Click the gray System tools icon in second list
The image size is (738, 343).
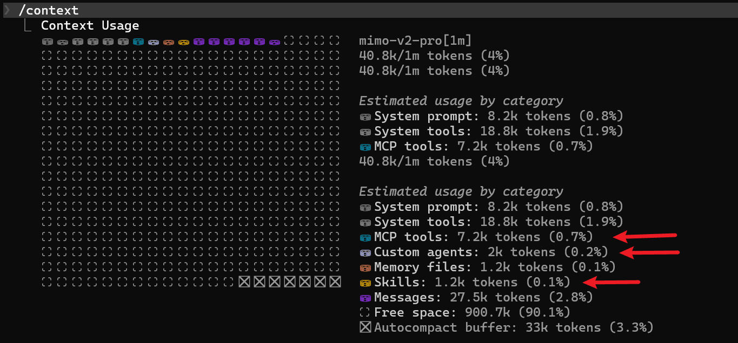tap(365, 222)
